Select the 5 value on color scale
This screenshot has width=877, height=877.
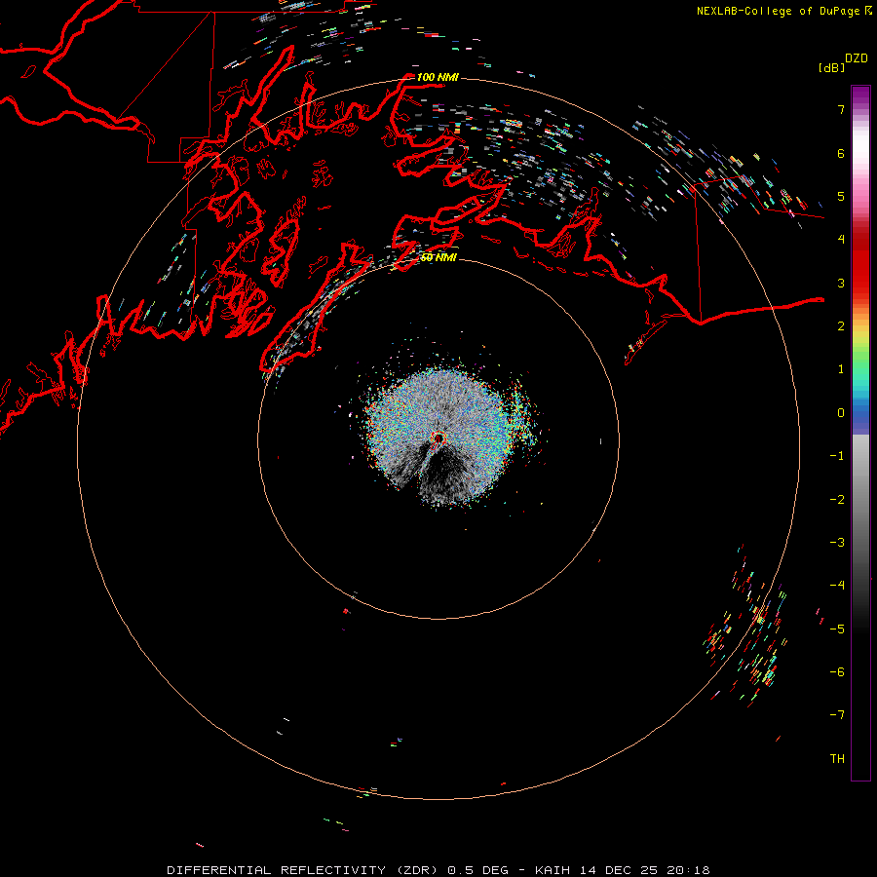tap(841, 196)
